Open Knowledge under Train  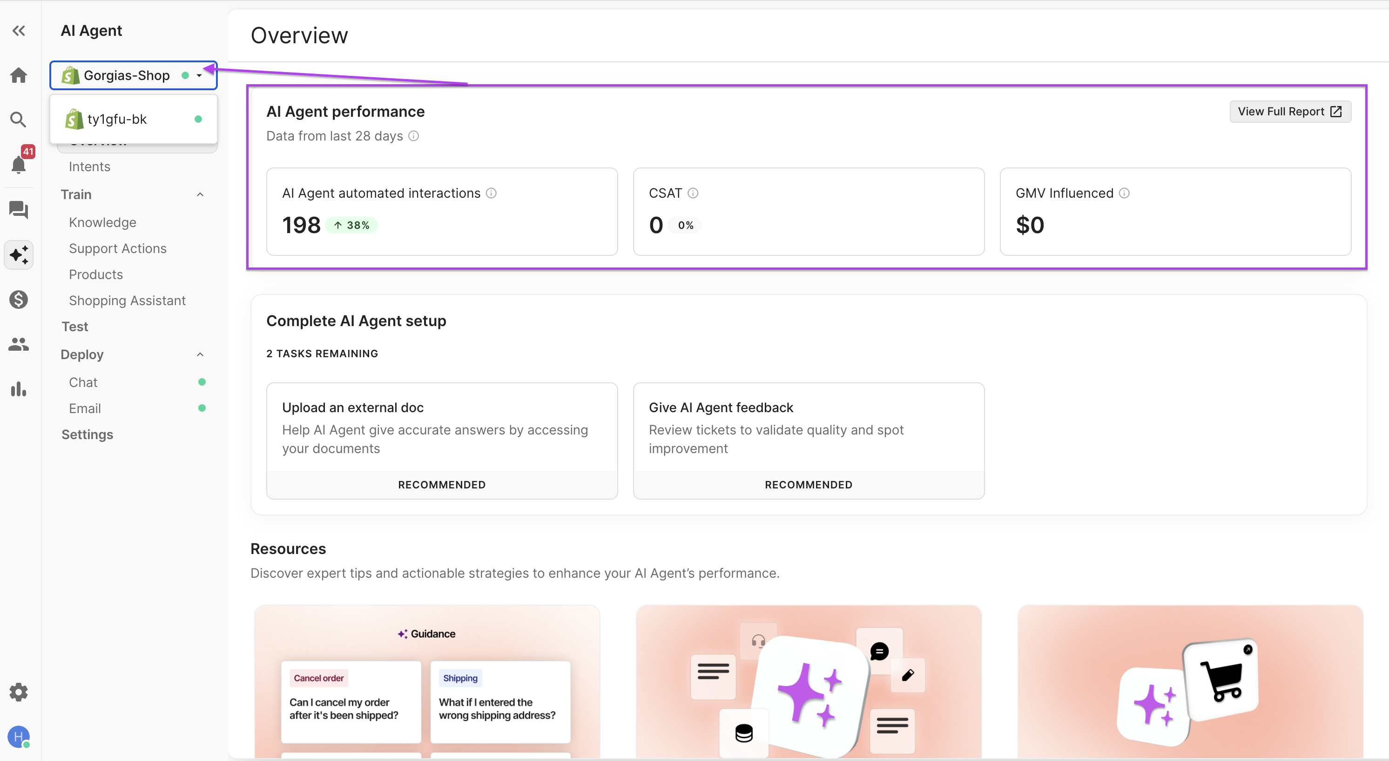coord(102,223)
